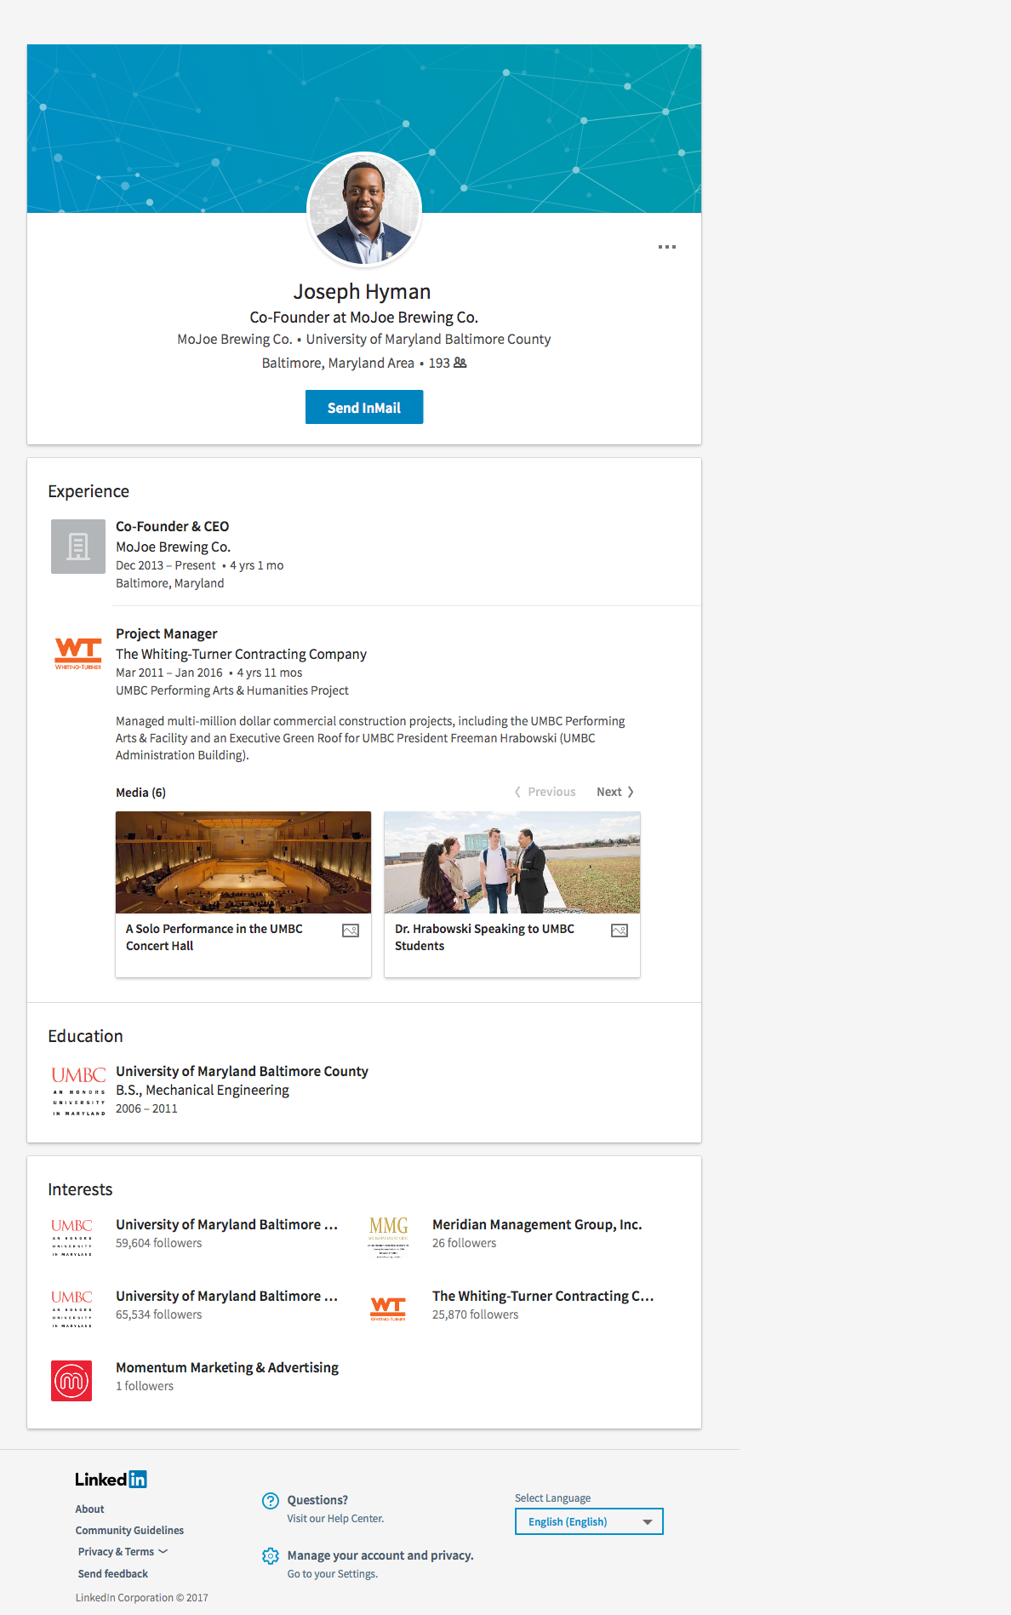Viewport: 1011px width, 1615px height.
Task: Click the Whiting-Turner logo in Experience
Action: [78, 654]
